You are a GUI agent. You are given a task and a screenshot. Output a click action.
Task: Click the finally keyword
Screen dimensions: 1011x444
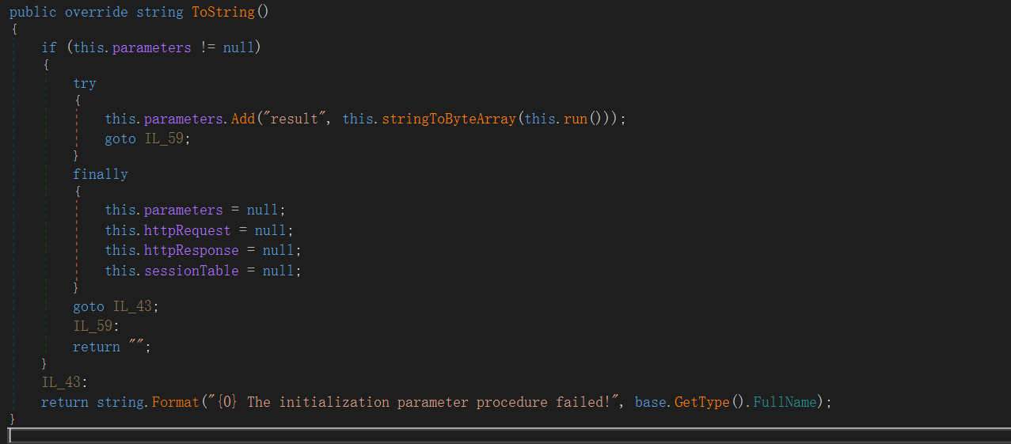[101, 174]
